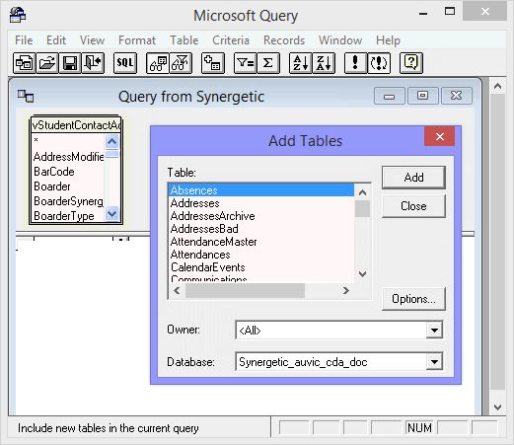This screenshot has width=514, height=445.
Task: Click the Cycle Through Totals sigma icon
Action: [268, 63]
